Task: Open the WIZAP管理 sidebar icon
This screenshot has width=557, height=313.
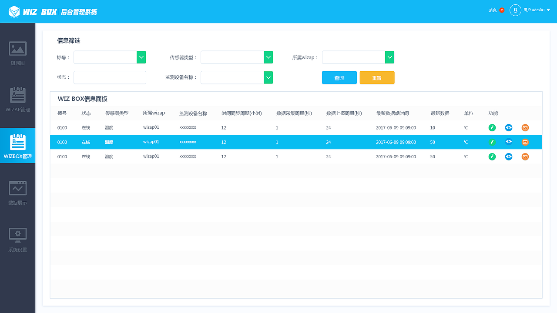Action: point(17,96)
